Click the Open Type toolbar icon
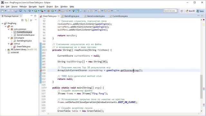 point(59,11)
